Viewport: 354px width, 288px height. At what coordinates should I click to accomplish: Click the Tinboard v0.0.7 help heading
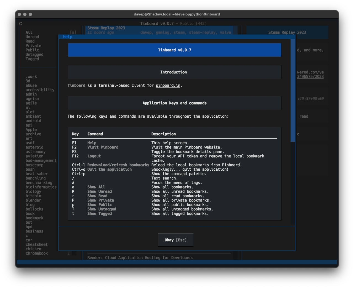pyautogui.click(x=175, y=50)
